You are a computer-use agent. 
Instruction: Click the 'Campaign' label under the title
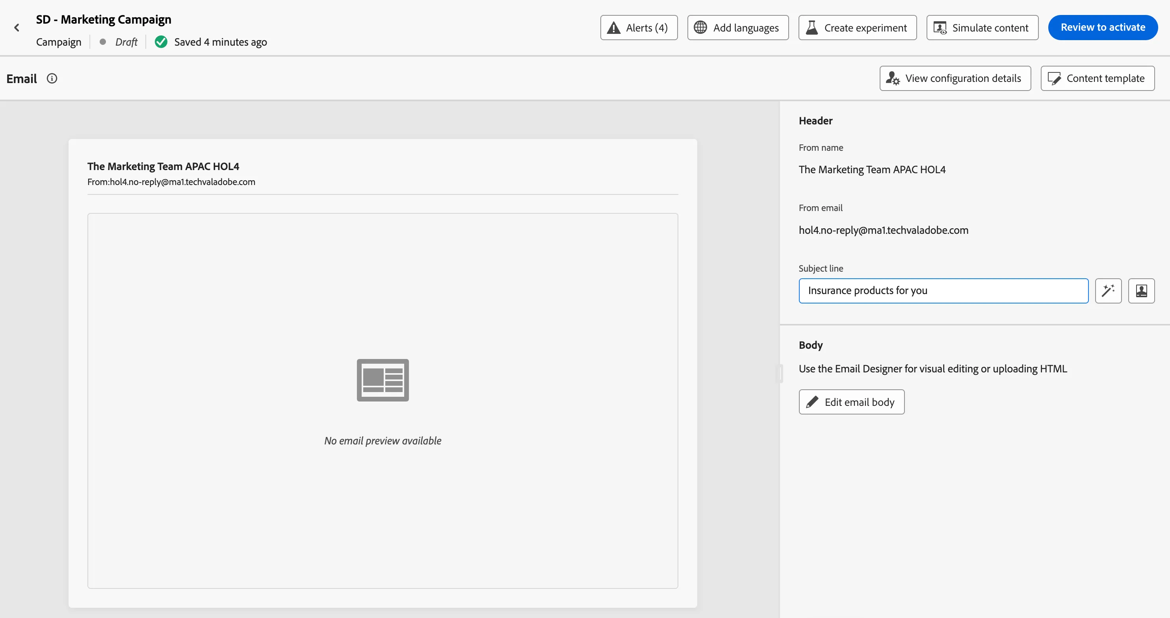pos(59,42)
